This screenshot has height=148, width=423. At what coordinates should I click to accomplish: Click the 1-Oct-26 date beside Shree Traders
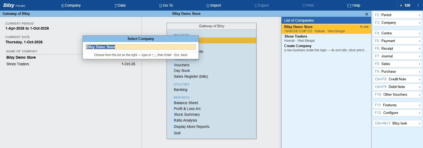(128, 64)
